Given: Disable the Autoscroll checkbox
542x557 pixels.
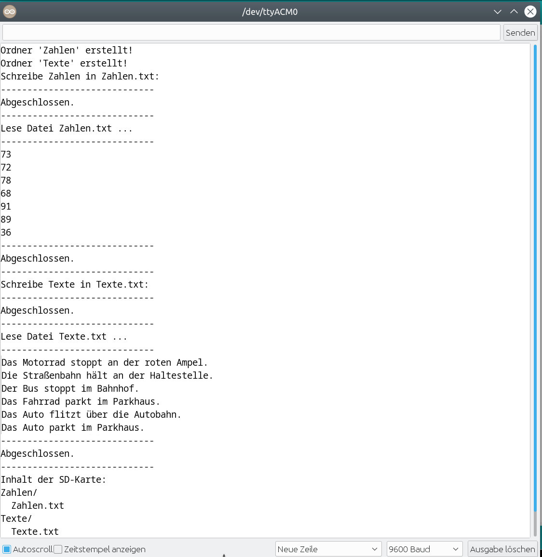Looking at the screenshot, I should pos(7,549).
